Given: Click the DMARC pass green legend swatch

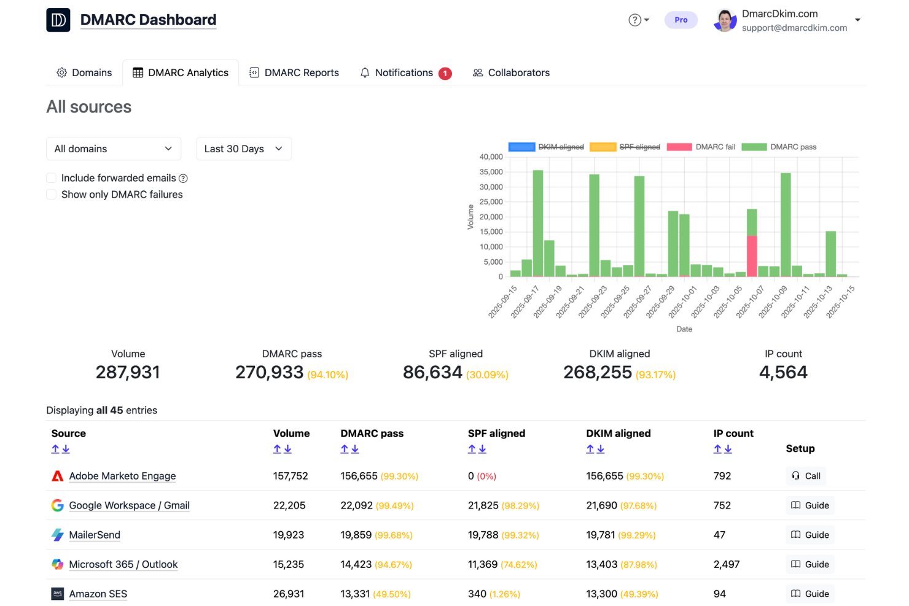Looking at the screenshot, I should [x=754, y=147].
